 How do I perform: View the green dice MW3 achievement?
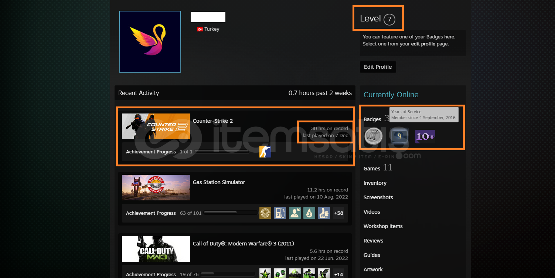click(x=280, y=274)
